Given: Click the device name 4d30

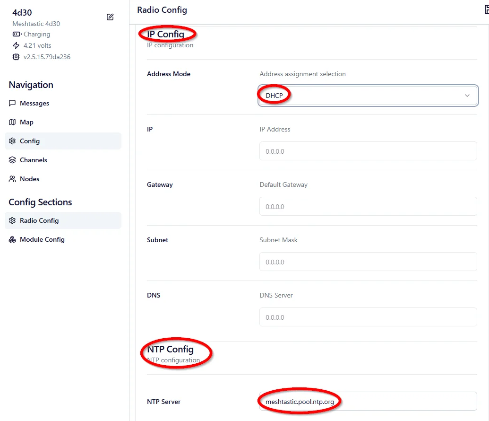Looking at the screenshot, I should 22,12.
